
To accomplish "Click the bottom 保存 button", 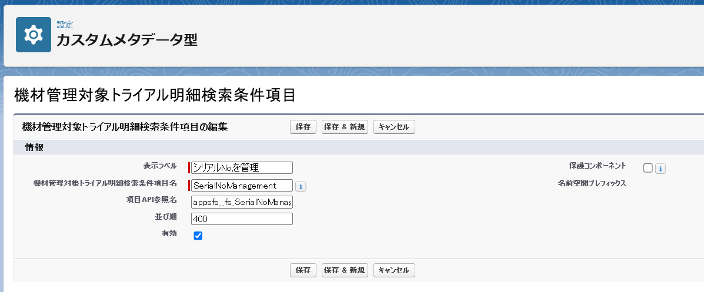I will tap(303, 270).
